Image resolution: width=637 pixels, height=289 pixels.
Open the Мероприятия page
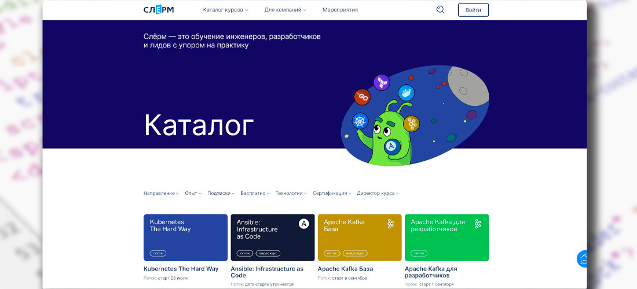(340, 10)
